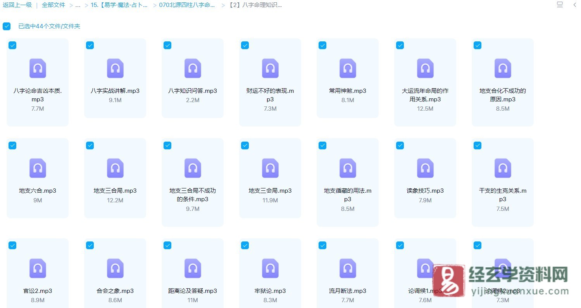Uncheck the 流月断法.mp3 checkbox
The height and width of the screenshot is (308, 581).
coord(322,245)
